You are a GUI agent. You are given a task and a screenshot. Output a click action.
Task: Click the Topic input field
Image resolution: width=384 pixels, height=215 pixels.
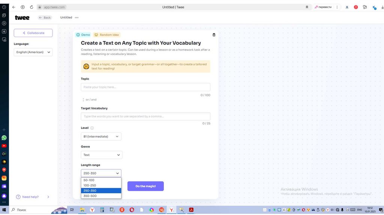(145, 87)
